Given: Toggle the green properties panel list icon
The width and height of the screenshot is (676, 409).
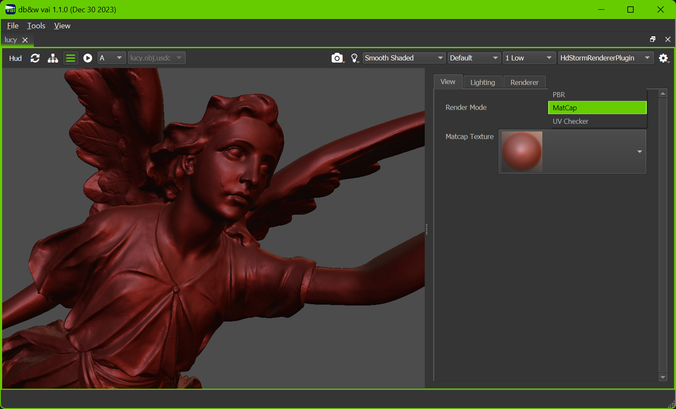Looking at the screenshot, I should coord(71,58).
